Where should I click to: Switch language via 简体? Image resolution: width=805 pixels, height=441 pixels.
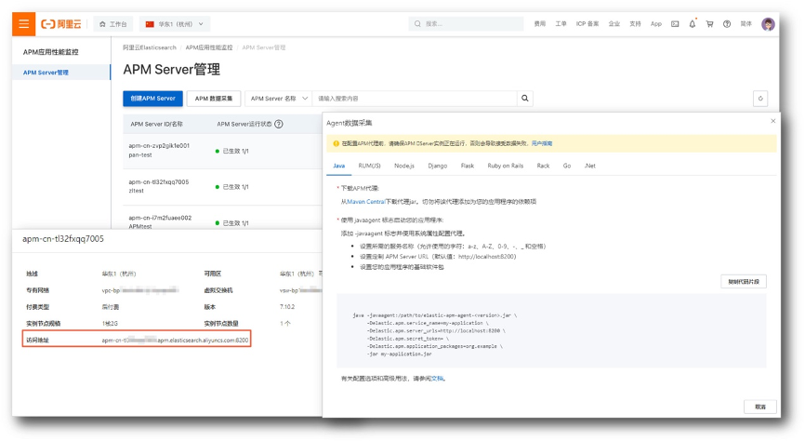click(x=746, y=23)
